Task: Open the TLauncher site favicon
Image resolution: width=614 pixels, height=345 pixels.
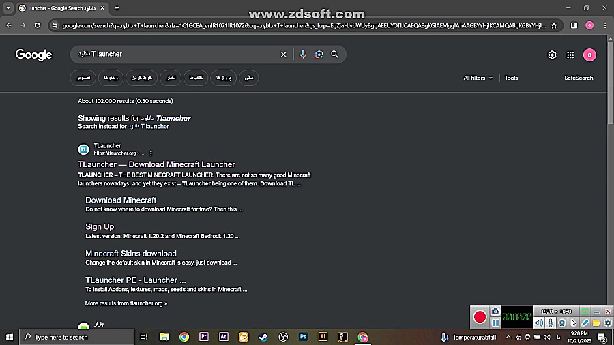Action: click(83, 149)
